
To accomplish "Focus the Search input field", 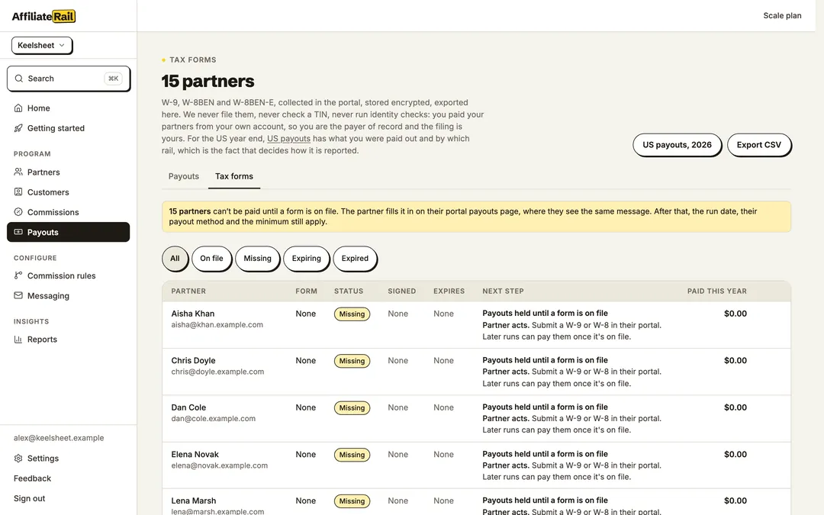I will click(69, 79).
